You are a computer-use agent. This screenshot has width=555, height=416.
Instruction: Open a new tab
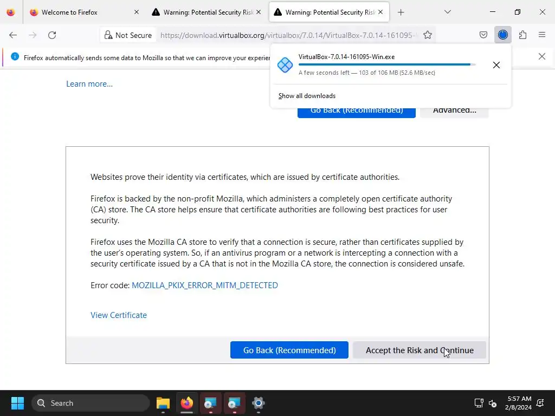point(401,12)
